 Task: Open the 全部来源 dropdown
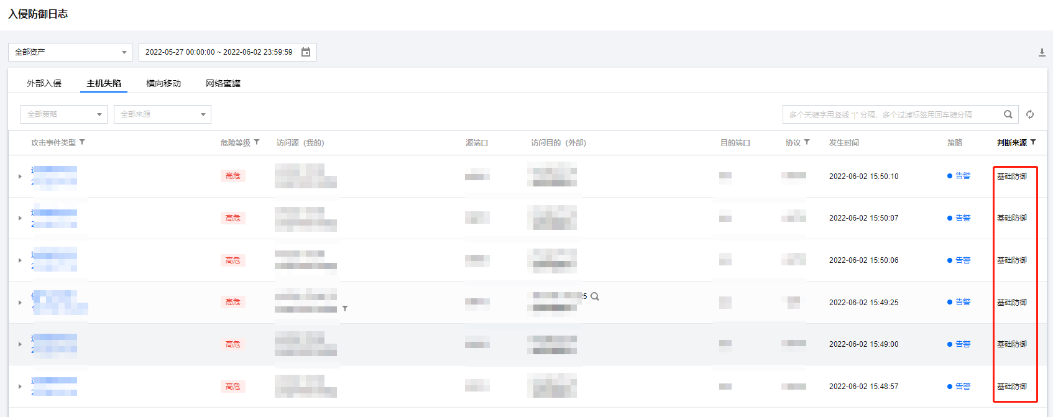162,114
